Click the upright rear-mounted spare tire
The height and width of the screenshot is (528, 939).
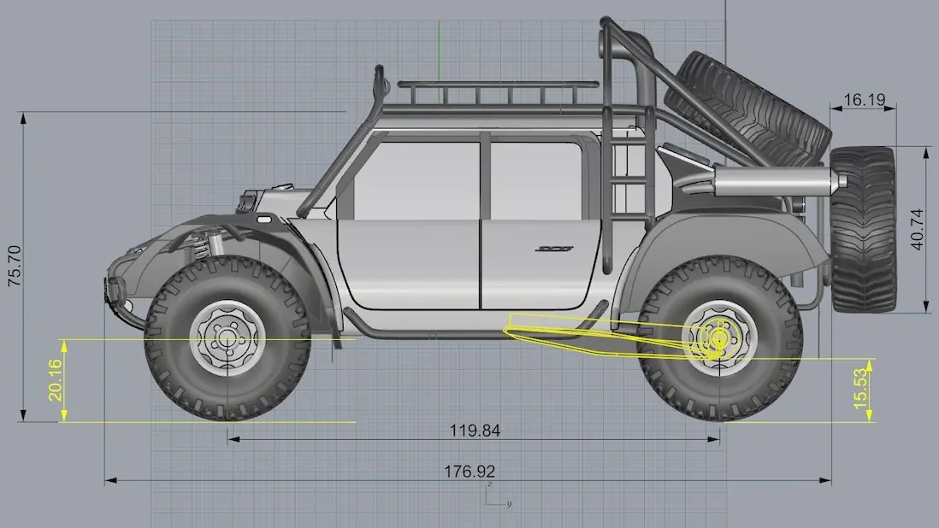(864, 230)
